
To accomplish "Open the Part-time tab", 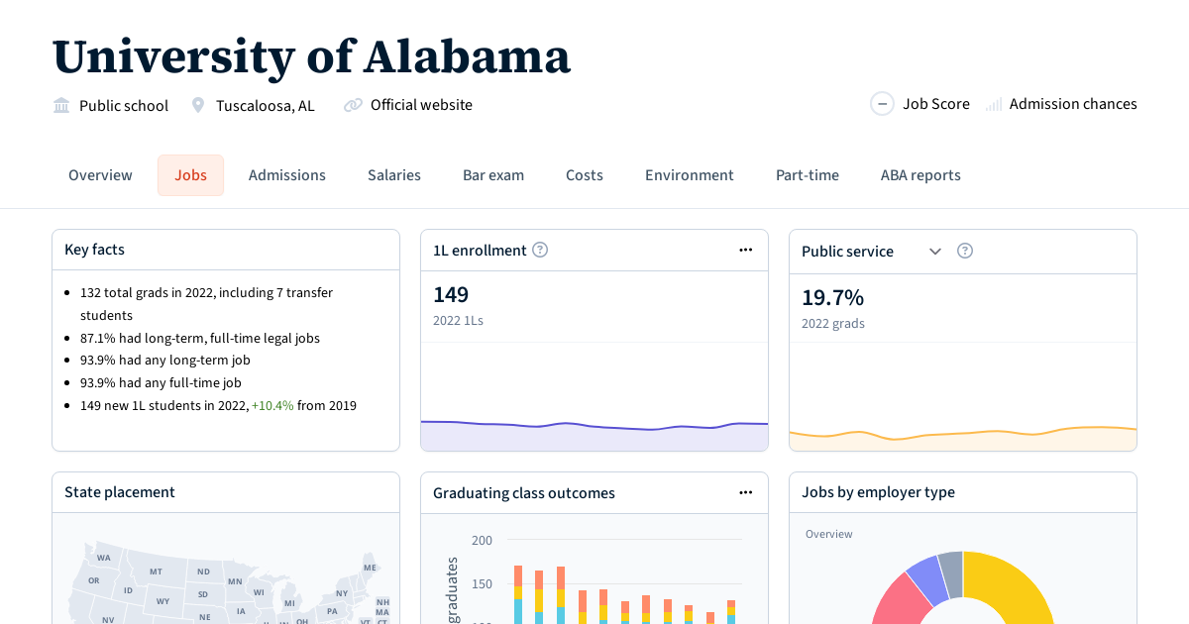I will tap(808, 175).
